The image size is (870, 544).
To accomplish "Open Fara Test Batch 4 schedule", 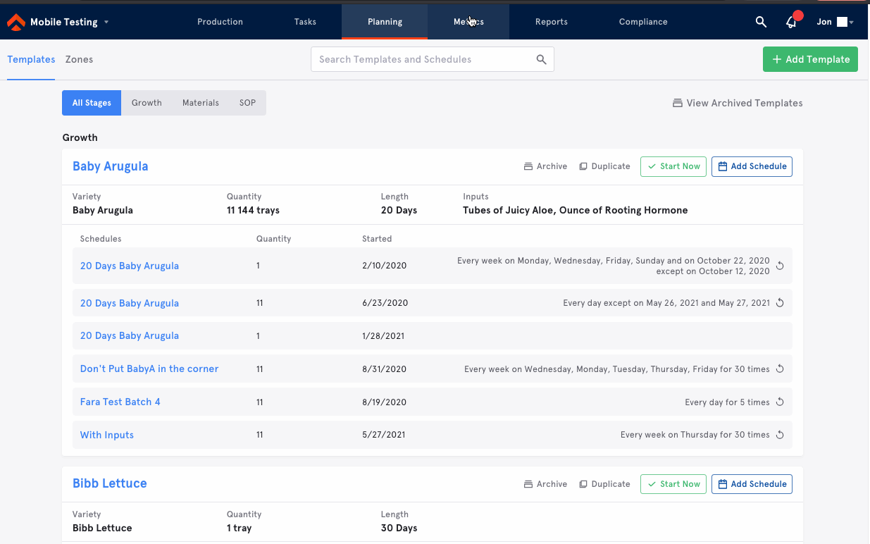I will [x=120, y=402].
